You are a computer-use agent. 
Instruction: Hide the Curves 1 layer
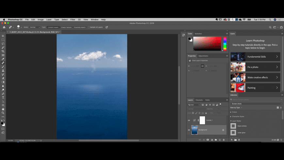click(189, 120)
